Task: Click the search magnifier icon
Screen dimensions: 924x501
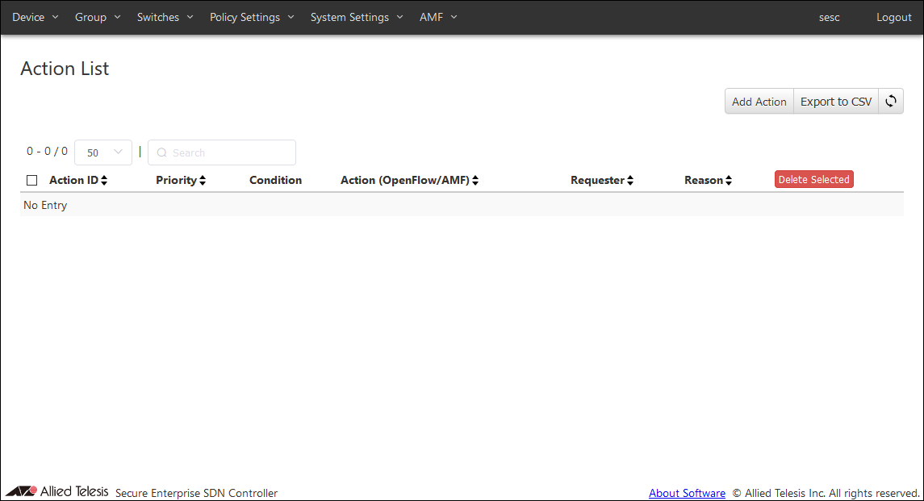Action: click(161, 152)
